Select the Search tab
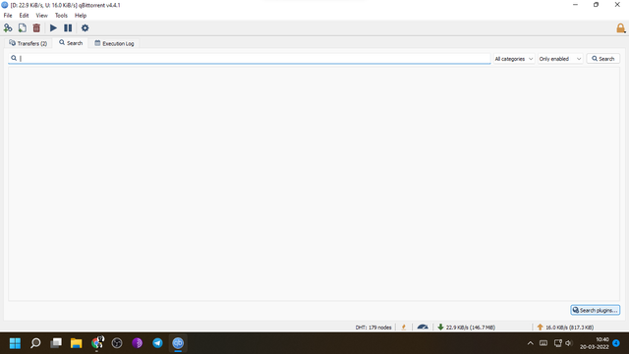The height and width of the screenshot is (354, 629). tap(71, 43)
